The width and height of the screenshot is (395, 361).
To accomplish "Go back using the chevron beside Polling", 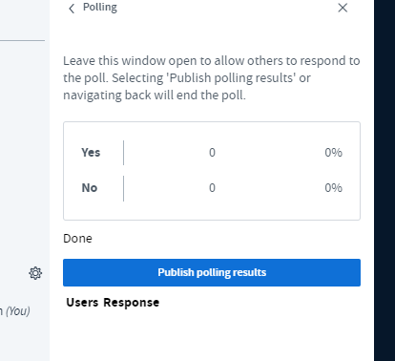I will click(72, 9).
